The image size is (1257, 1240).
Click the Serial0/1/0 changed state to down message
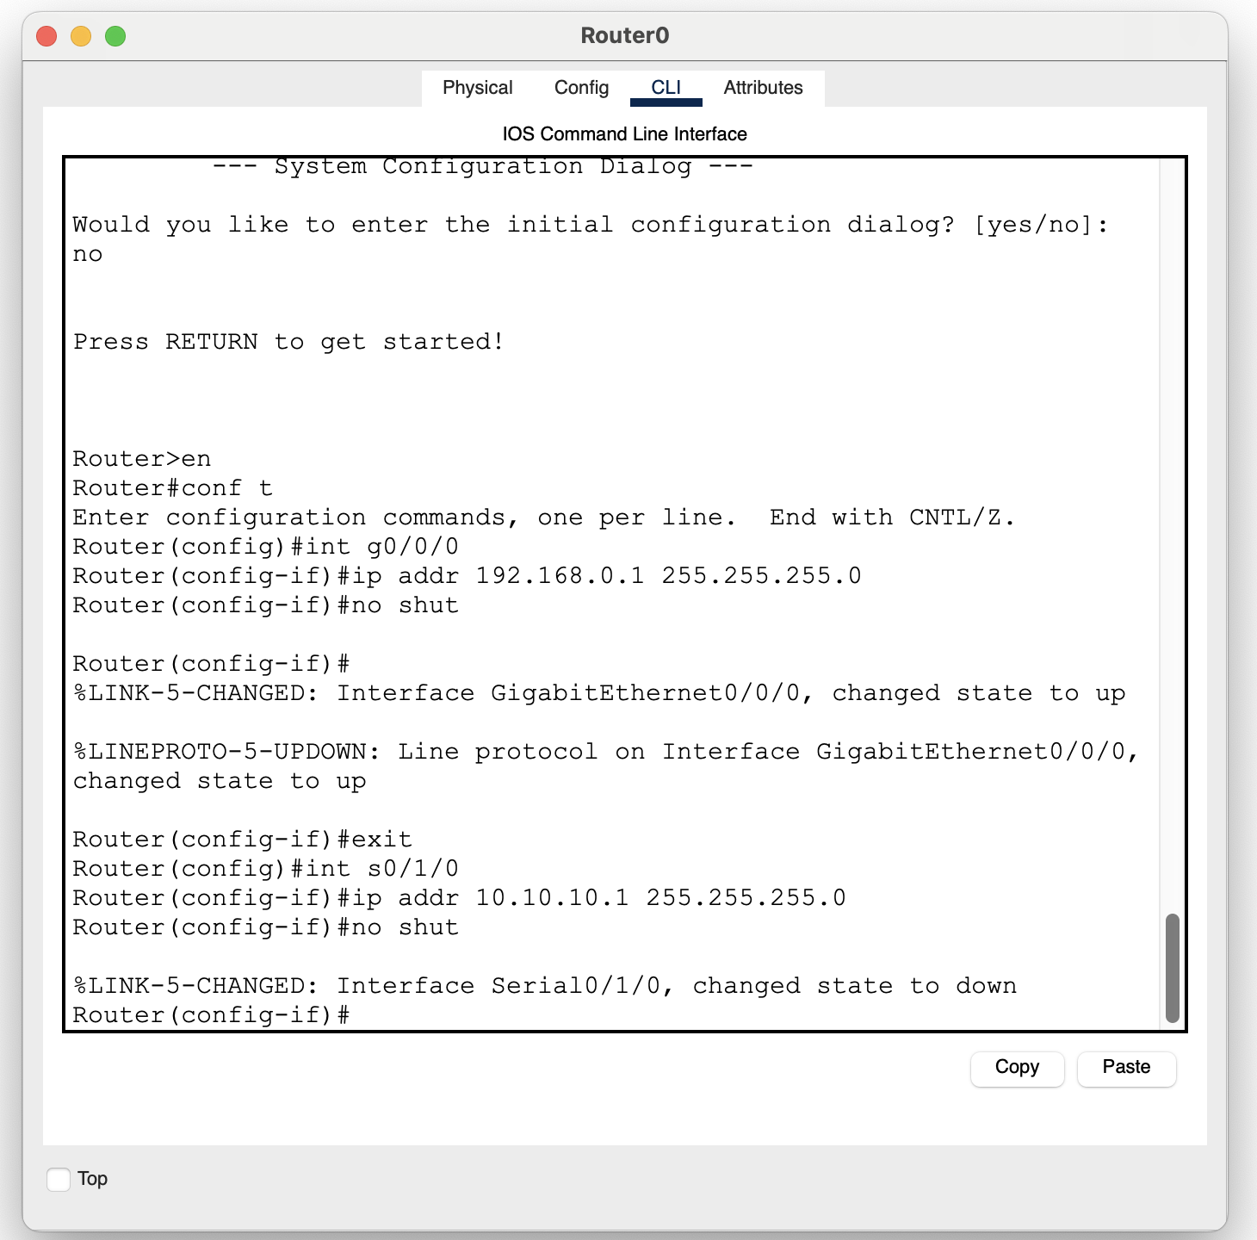545,985
